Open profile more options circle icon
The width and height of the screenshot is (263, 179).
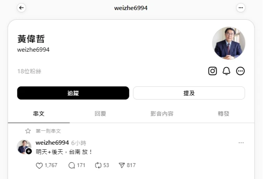point(240,71)
